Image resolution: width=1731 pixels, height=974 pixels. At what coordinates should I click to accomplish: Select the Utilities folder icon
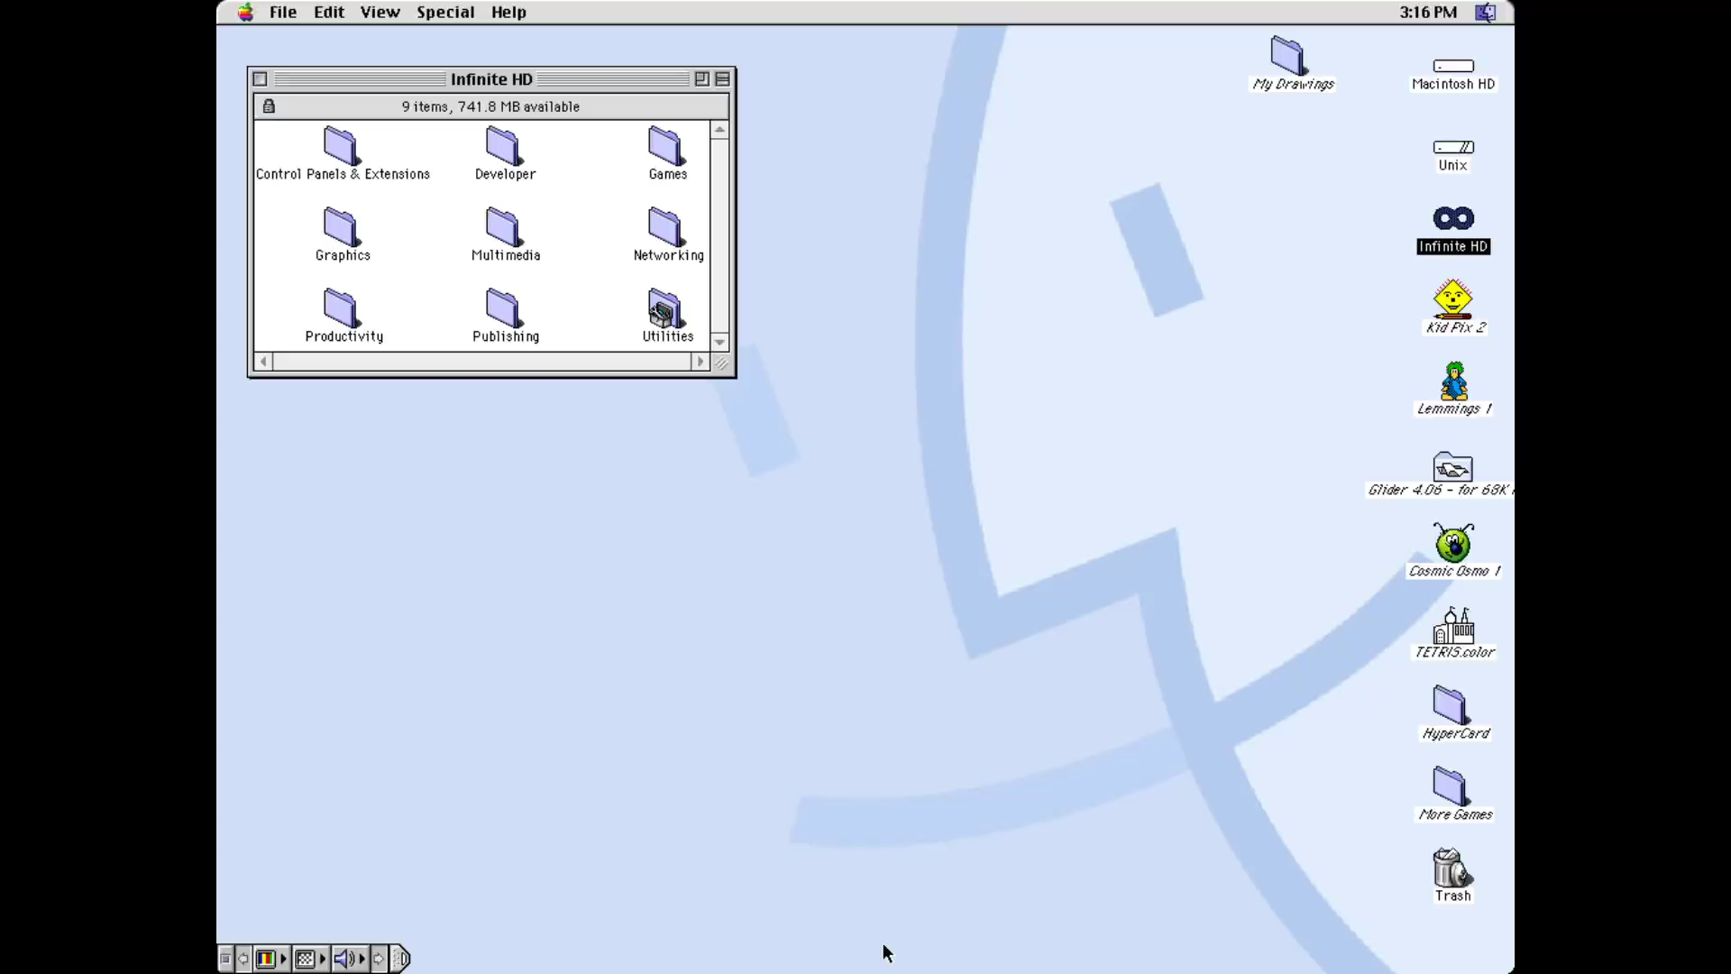665,308
